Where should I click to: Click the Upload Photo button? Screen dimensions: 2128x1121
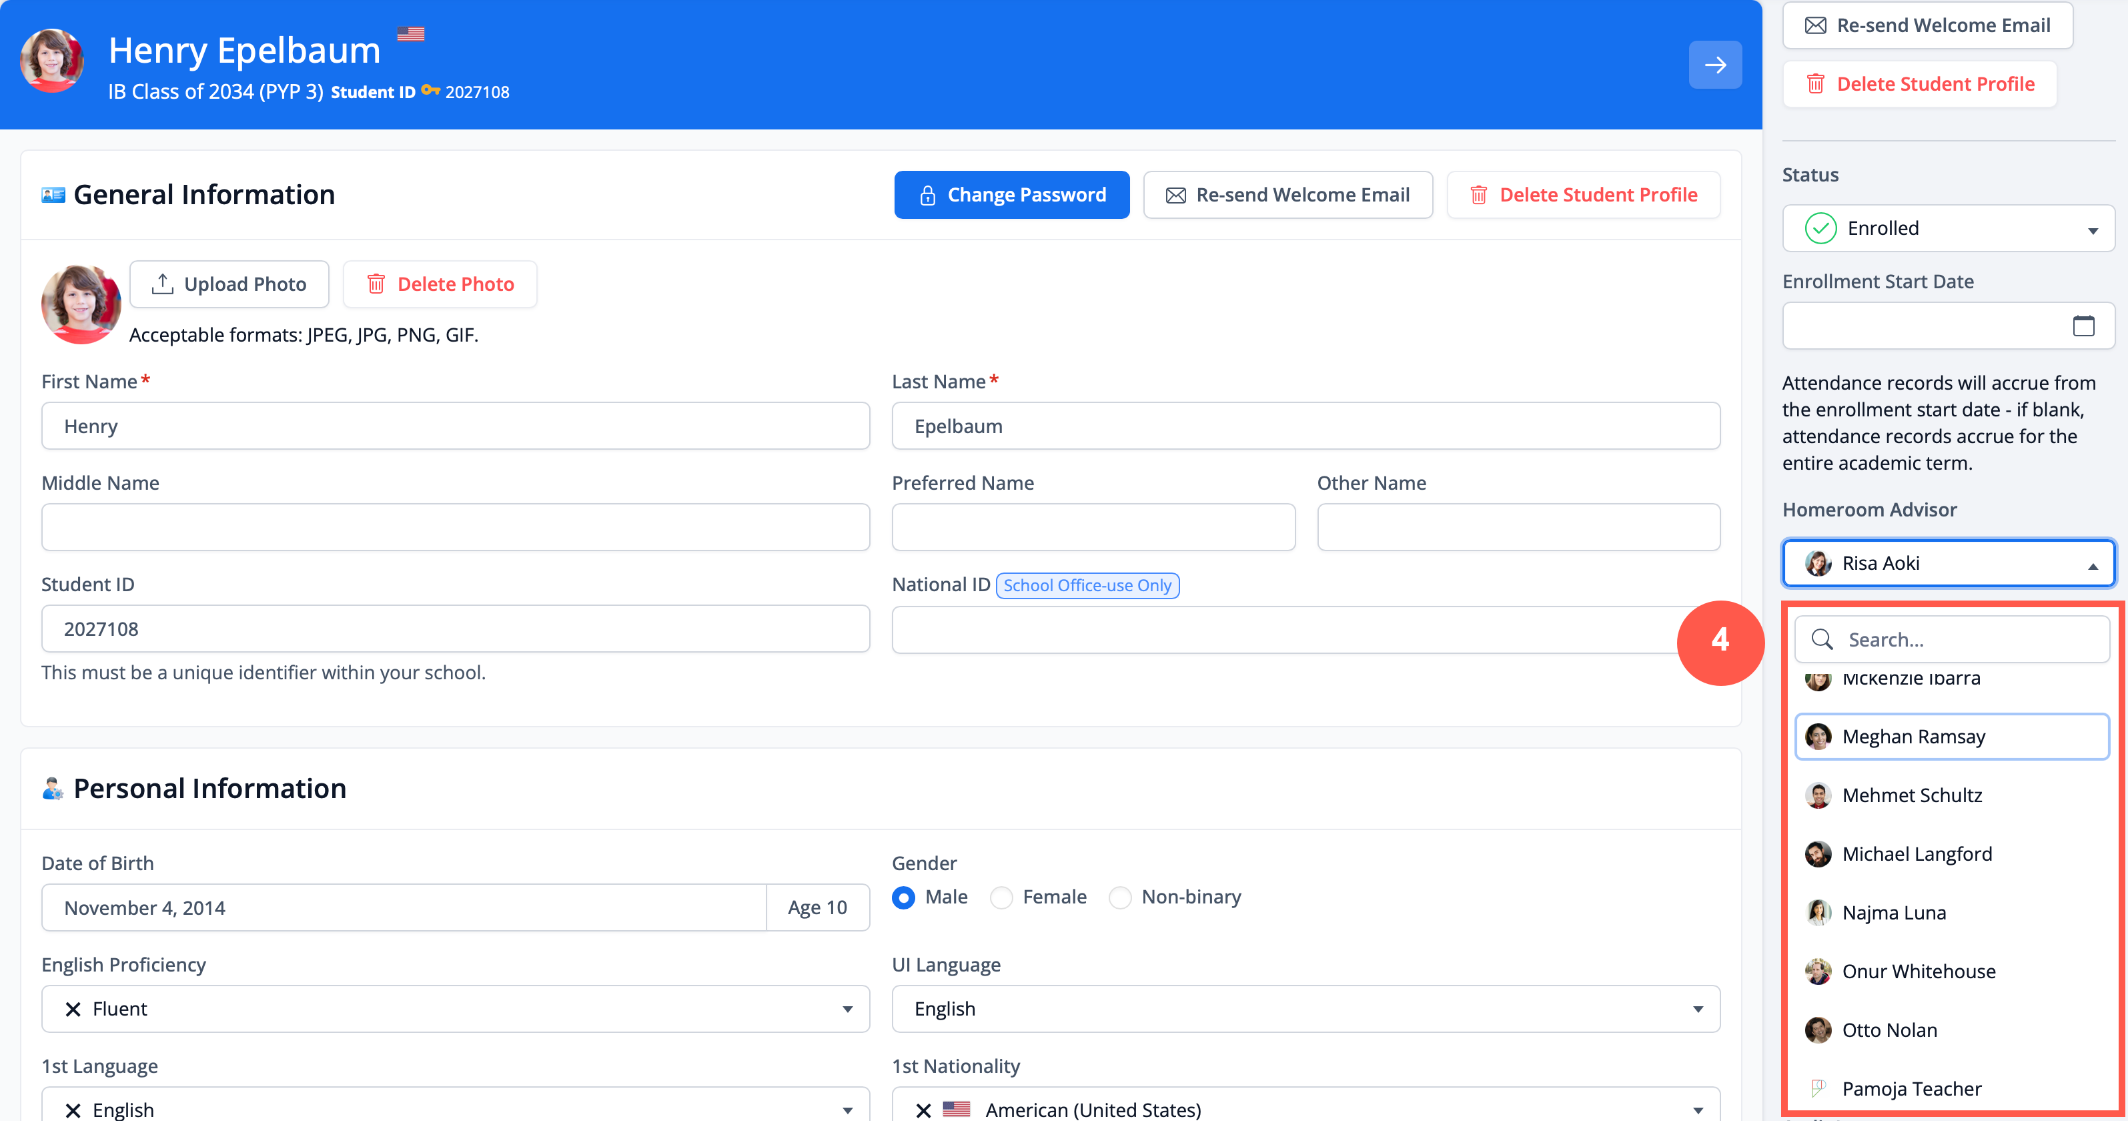[x=229, y=284]
